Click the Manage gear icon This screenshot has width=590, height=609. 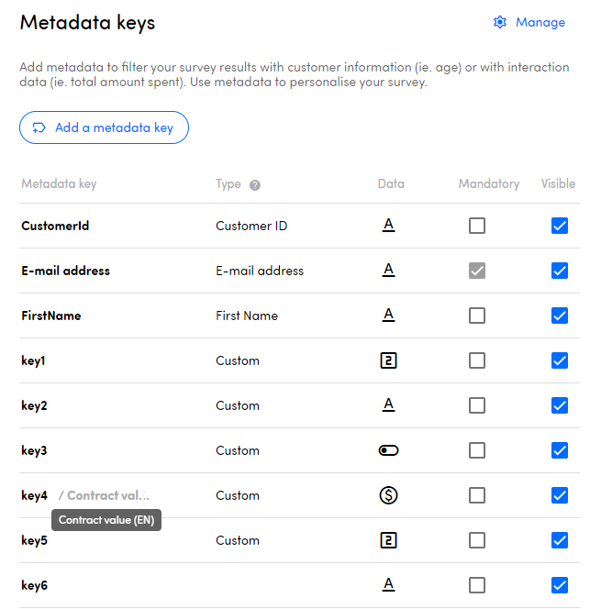500,23
